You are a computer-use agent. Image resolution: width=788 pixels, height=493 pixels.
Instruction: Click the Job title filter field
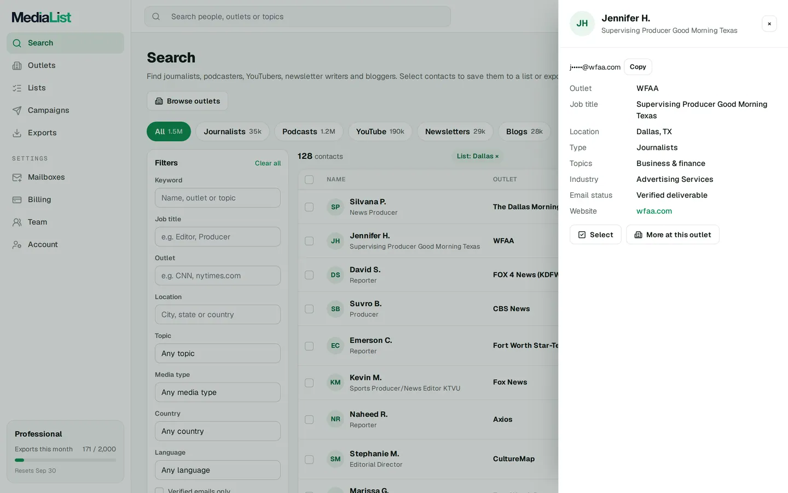tap(218, 237)
